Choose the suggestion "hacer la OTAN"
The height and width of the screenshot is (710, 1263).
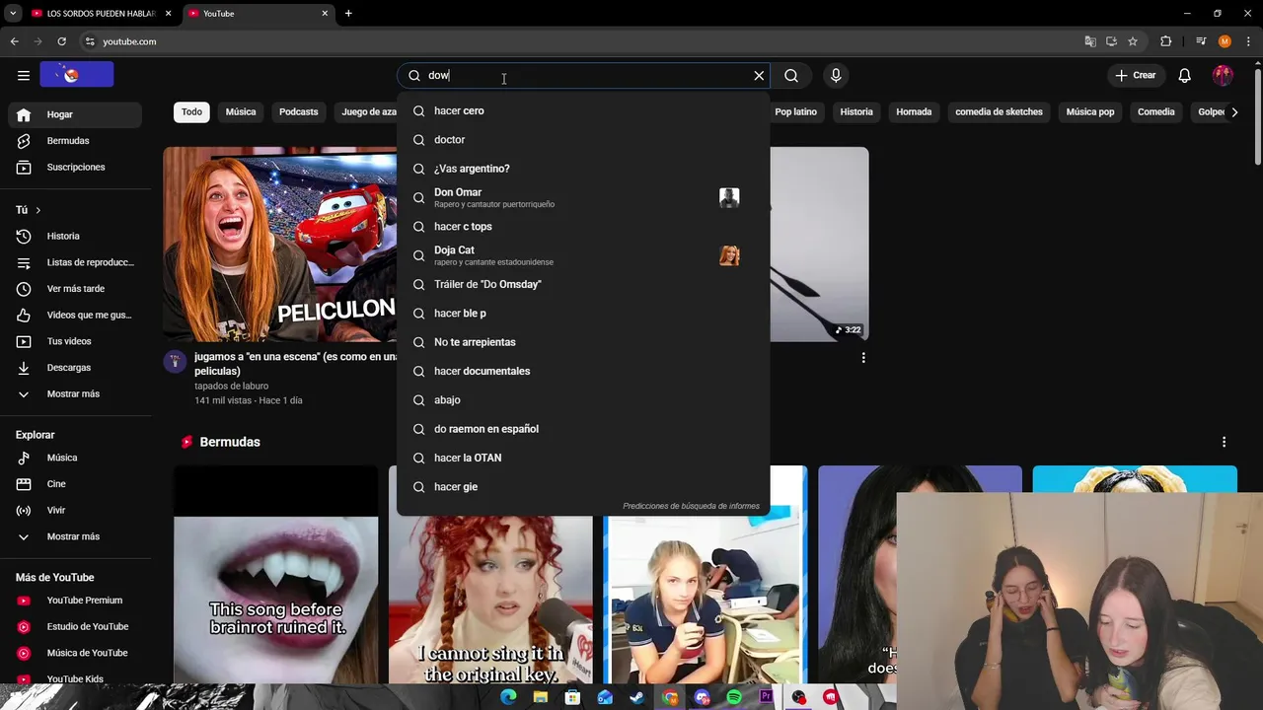click(x=583, y=458)
